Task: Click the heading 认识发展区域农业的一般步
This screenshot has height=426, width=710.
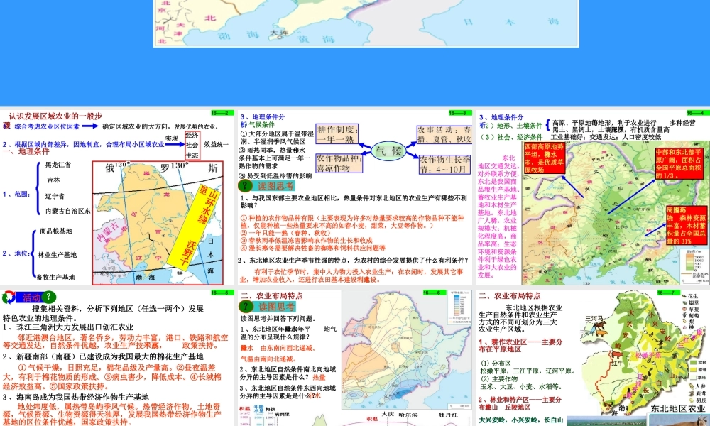Action: 55,116
